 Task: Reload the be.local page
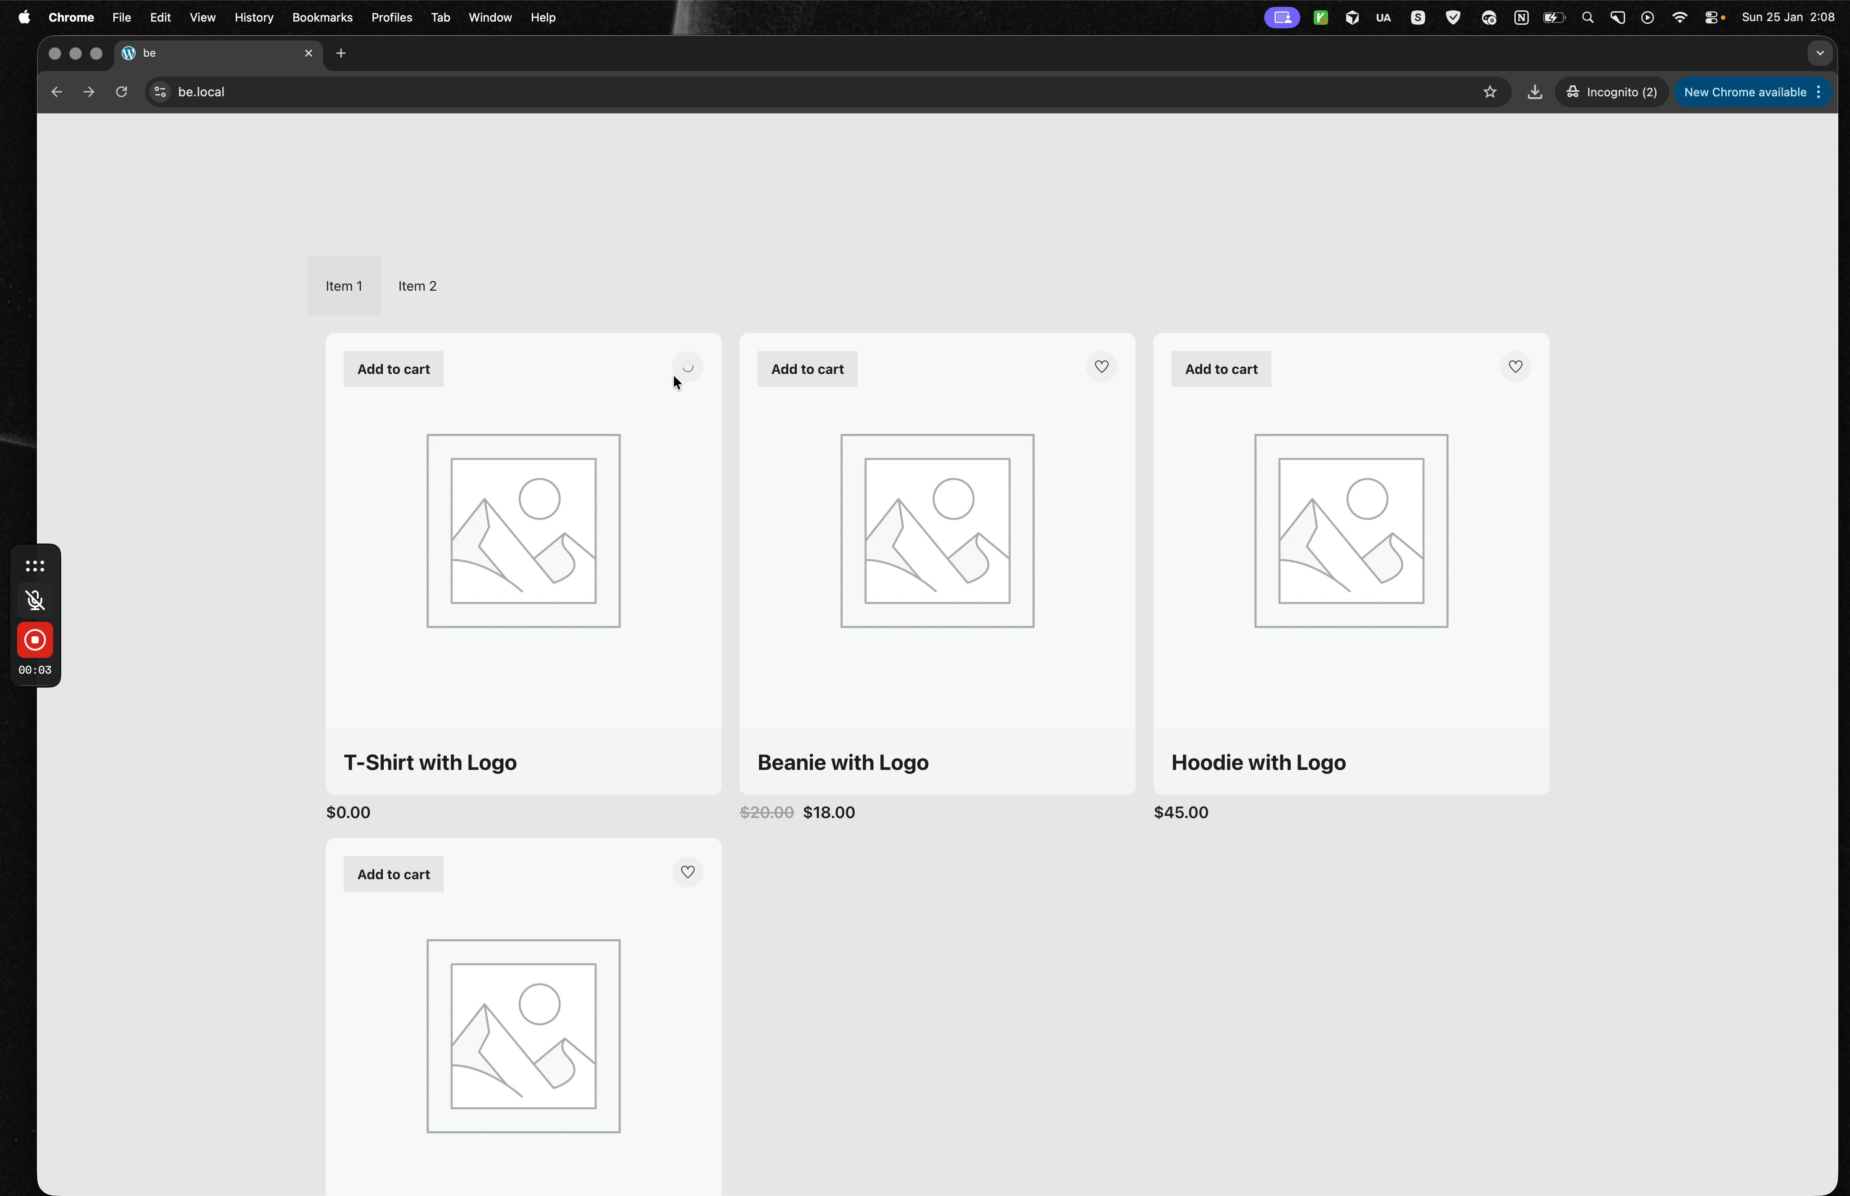(121, 92)
